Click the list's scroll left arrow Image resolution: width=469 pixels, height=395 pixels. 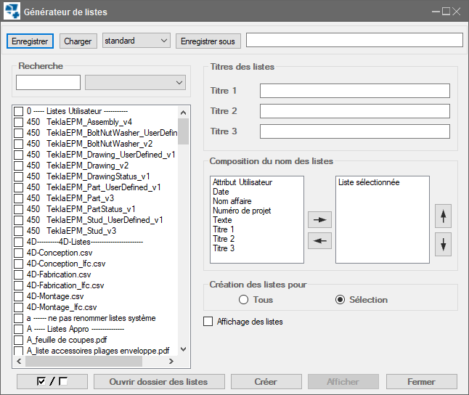pyautogui.click(x=19, y=361)
